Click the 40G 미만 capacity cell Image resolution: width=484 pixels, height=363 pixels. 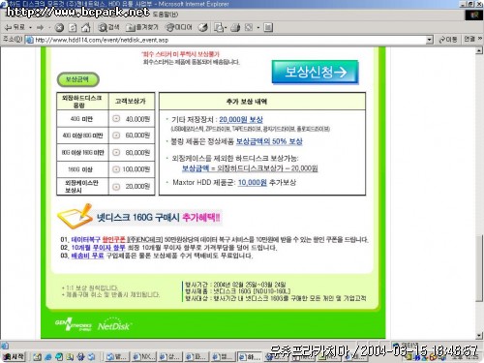coord(81,119)
